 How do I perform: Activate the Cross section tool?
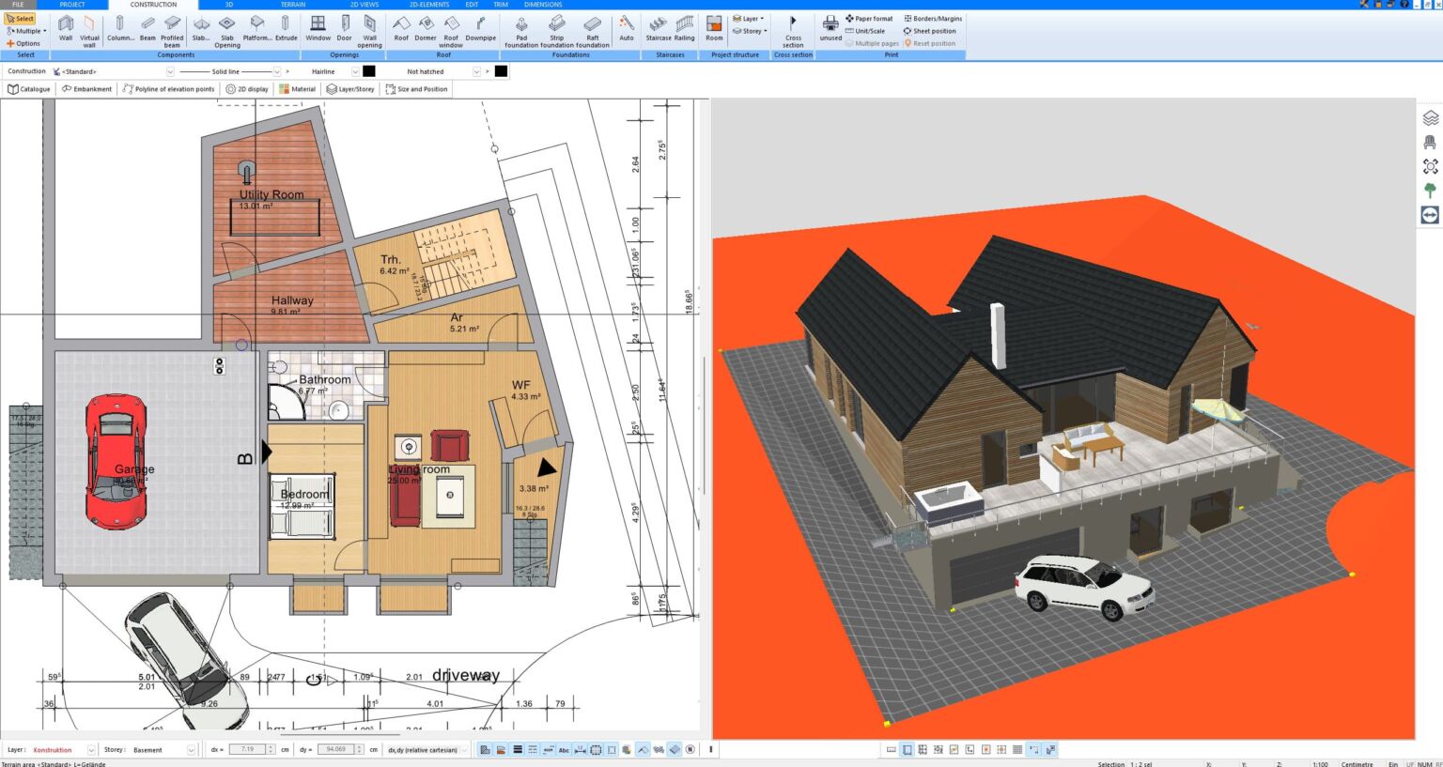point(793,28)
